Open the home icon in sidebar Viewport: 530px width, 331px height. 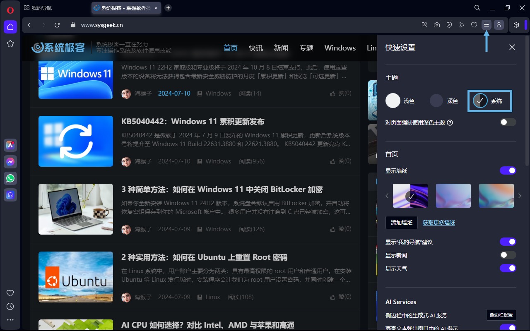coord(10,27)
